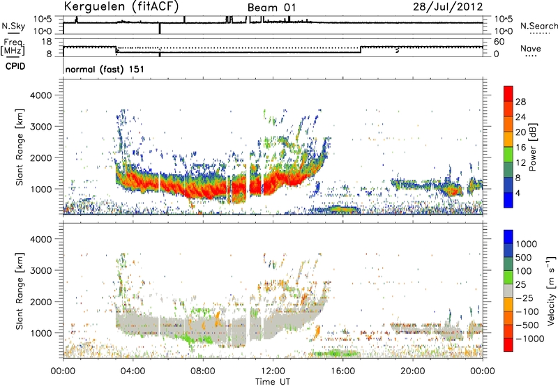This screenshot has width=558, height=386.
Task: Click the "Freq. [MHz]" axis label
Action: pyautogui.click(x=13, y=47)
